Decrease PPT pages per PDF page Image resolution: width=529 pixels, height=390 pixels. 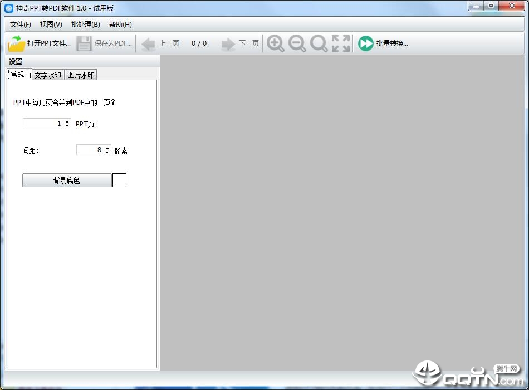(x=67, y=126)
